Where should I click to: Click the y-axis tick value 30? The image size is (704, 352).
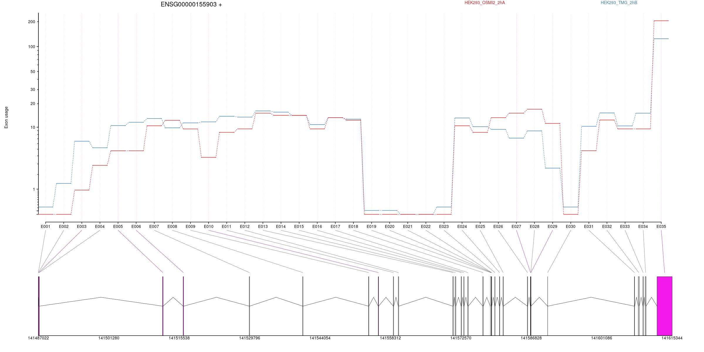tap(33, 89)
